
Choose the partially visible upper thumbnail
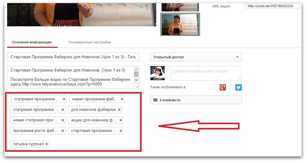pyautogui.click(x=180, y=7)
